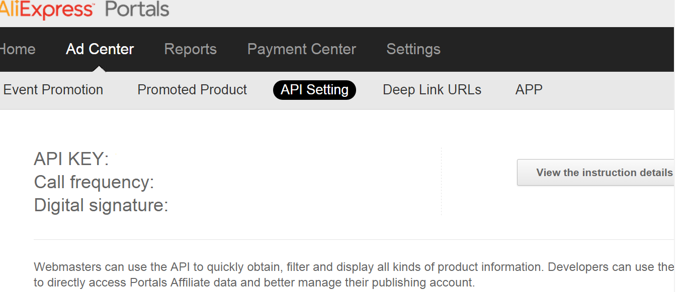Viewport: 684px width, 292px height.
Task: Click the Webmasters can use the API paragraph
Action: pos(354,274)
